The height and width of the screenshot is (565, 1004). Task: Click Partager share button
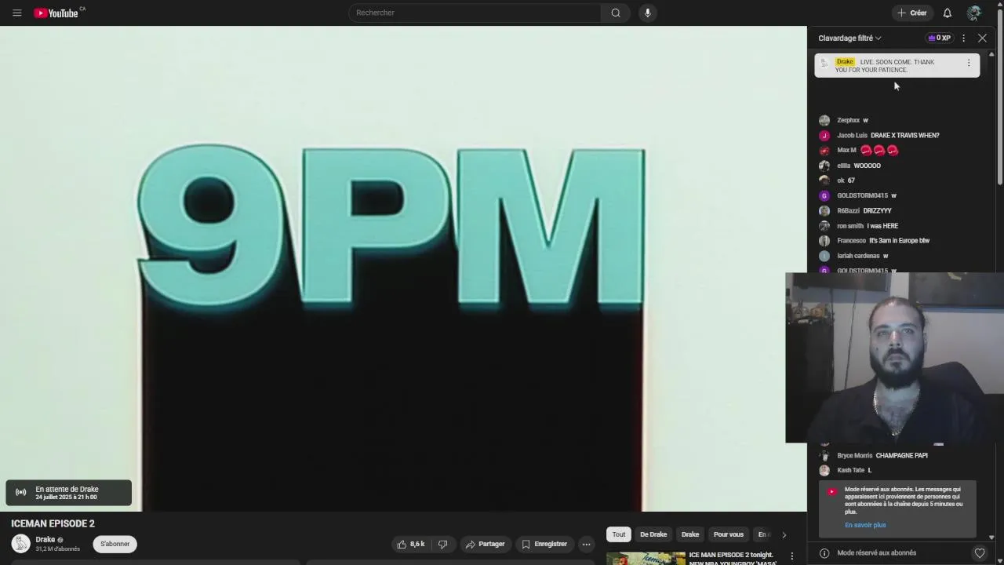[485, 544]
